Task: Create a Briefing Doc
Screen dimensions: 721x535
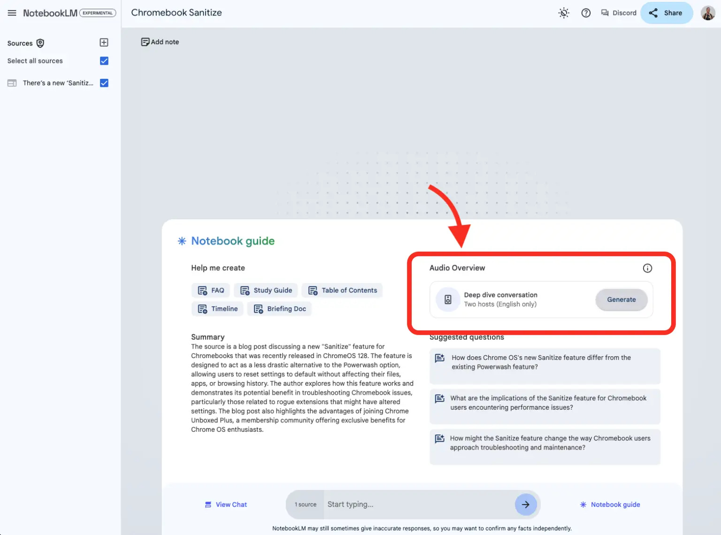Action: 279,309
